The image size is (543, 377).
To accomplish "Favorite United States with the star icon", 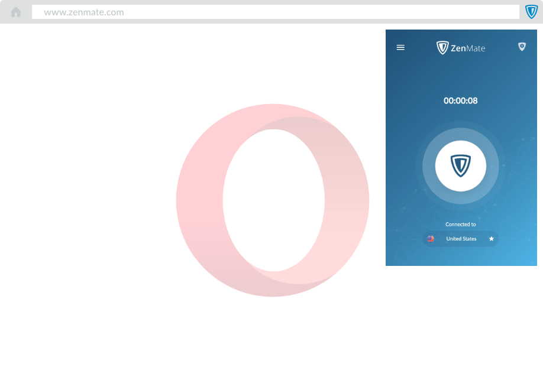I will click(491, 239).
